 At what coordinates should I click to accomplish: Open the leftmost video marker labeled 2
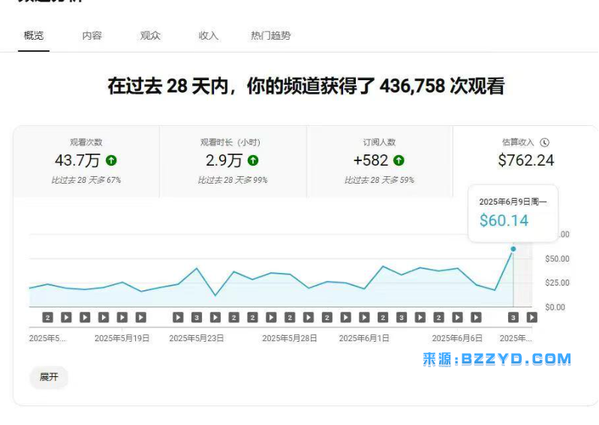coord(48,318)
